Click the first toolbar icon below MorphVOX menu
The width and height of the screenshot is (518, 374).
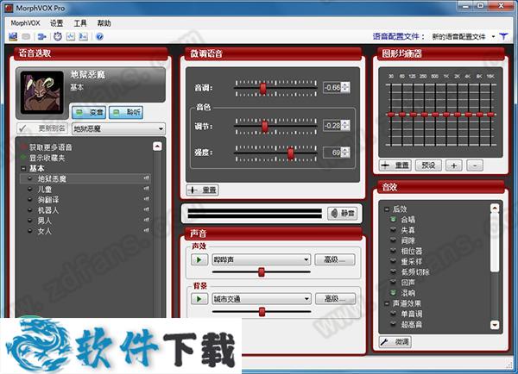[x=13, y=36]
